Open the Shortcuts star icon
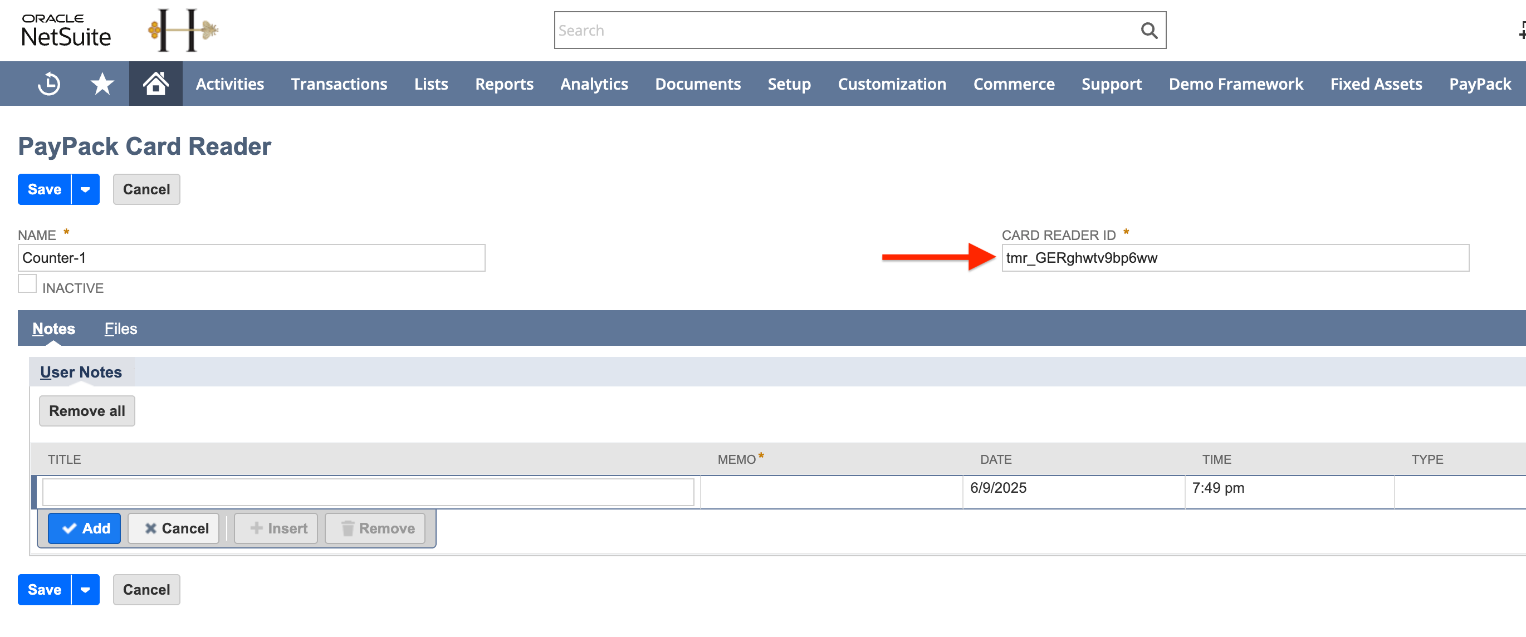 click(x=101, y=84)
